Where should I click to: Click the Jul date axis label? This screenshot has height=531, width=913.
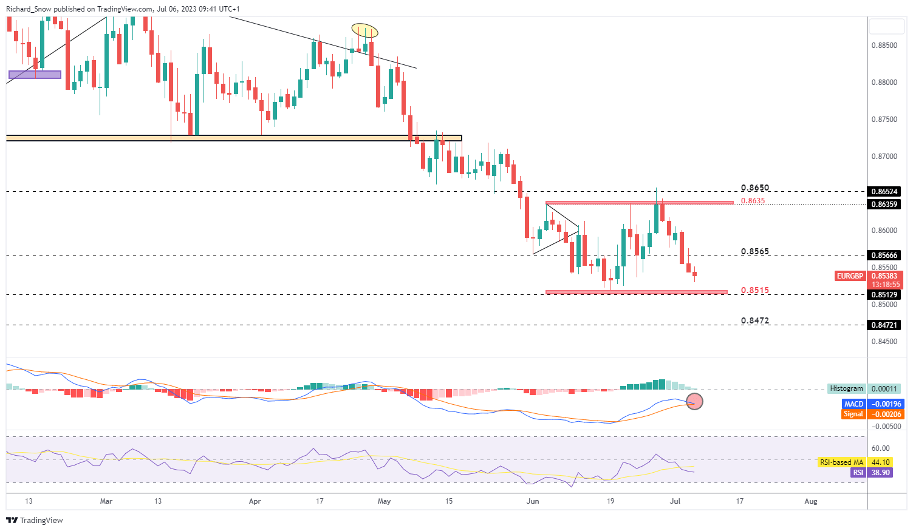coord(675,501)
